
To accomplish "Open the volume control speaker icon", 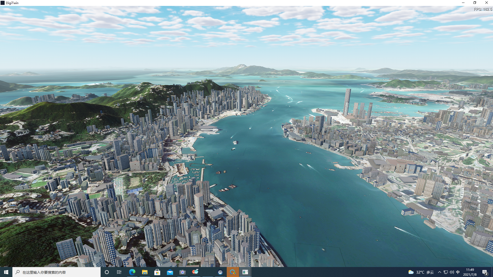I will click(452, 272).
